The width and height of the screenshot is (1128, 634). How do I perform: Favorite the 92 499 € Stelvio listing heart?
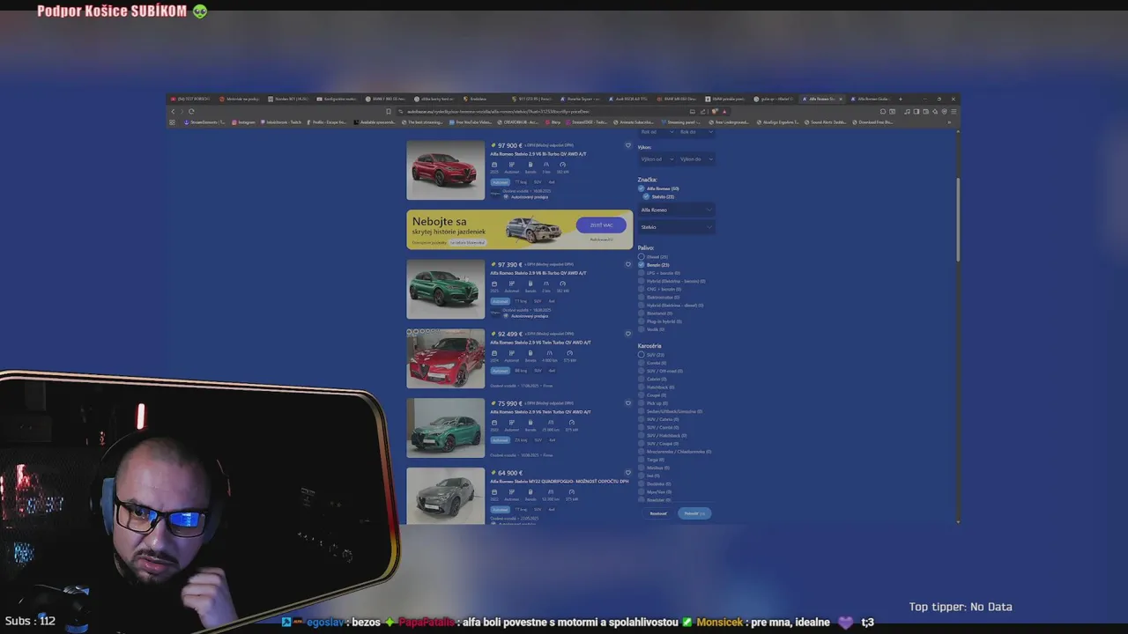[628, 334]
